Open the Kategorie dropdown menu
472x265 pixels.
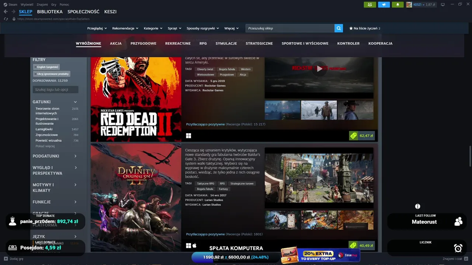coord(153,28)
